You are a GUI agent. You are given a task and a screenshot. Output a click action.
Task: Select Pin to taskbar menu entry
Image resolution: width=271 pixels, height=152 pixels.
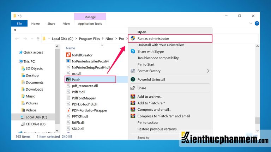[x=148, y=122]
